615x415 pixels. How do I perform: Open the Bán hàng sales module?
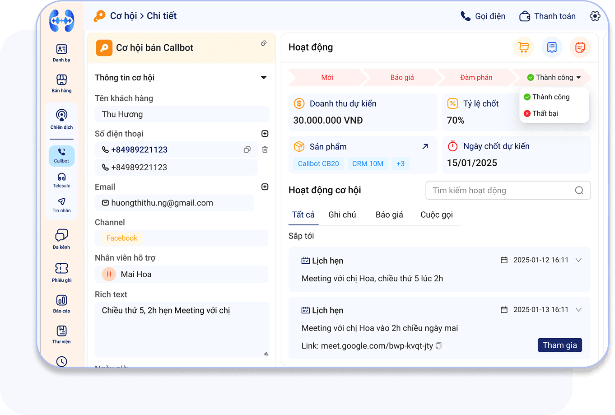[x=61, y=84]
